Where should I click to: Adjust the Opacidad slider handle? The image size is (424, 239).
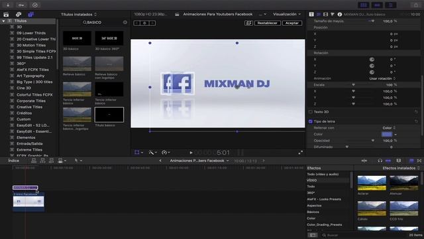(x=373, y=141)
